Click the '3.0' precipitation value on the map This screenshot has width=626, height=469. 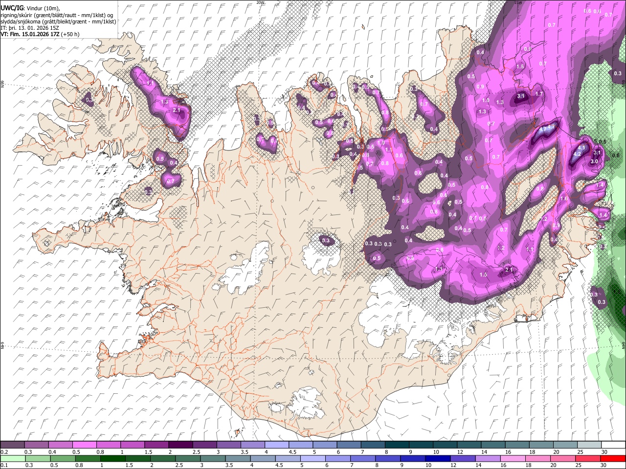point(595,161)
